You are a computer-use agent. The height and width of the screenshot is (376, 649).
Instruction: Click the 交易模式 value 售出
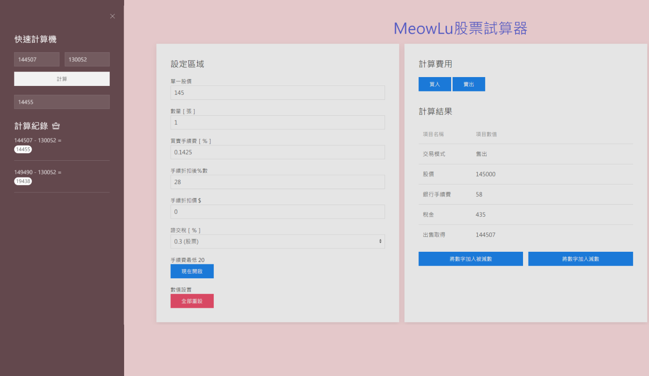pyautogui.click(x=482, y=154)
